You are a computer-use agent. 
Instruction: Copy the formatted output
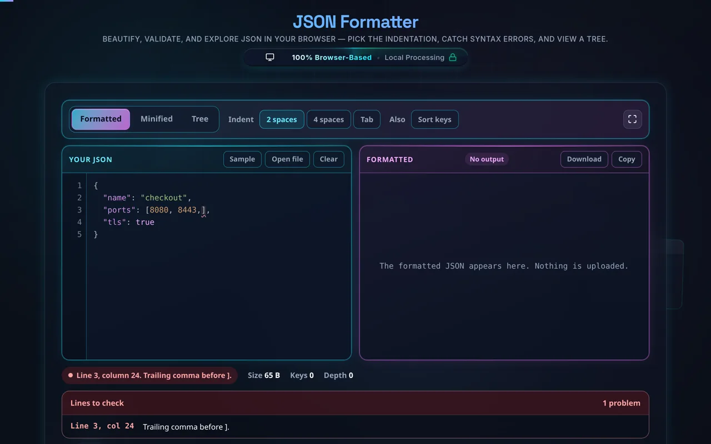point(627,159)
